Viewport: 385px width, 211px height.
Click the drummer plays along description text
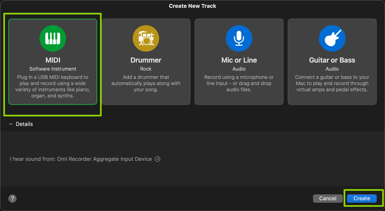tap(146, 83)
